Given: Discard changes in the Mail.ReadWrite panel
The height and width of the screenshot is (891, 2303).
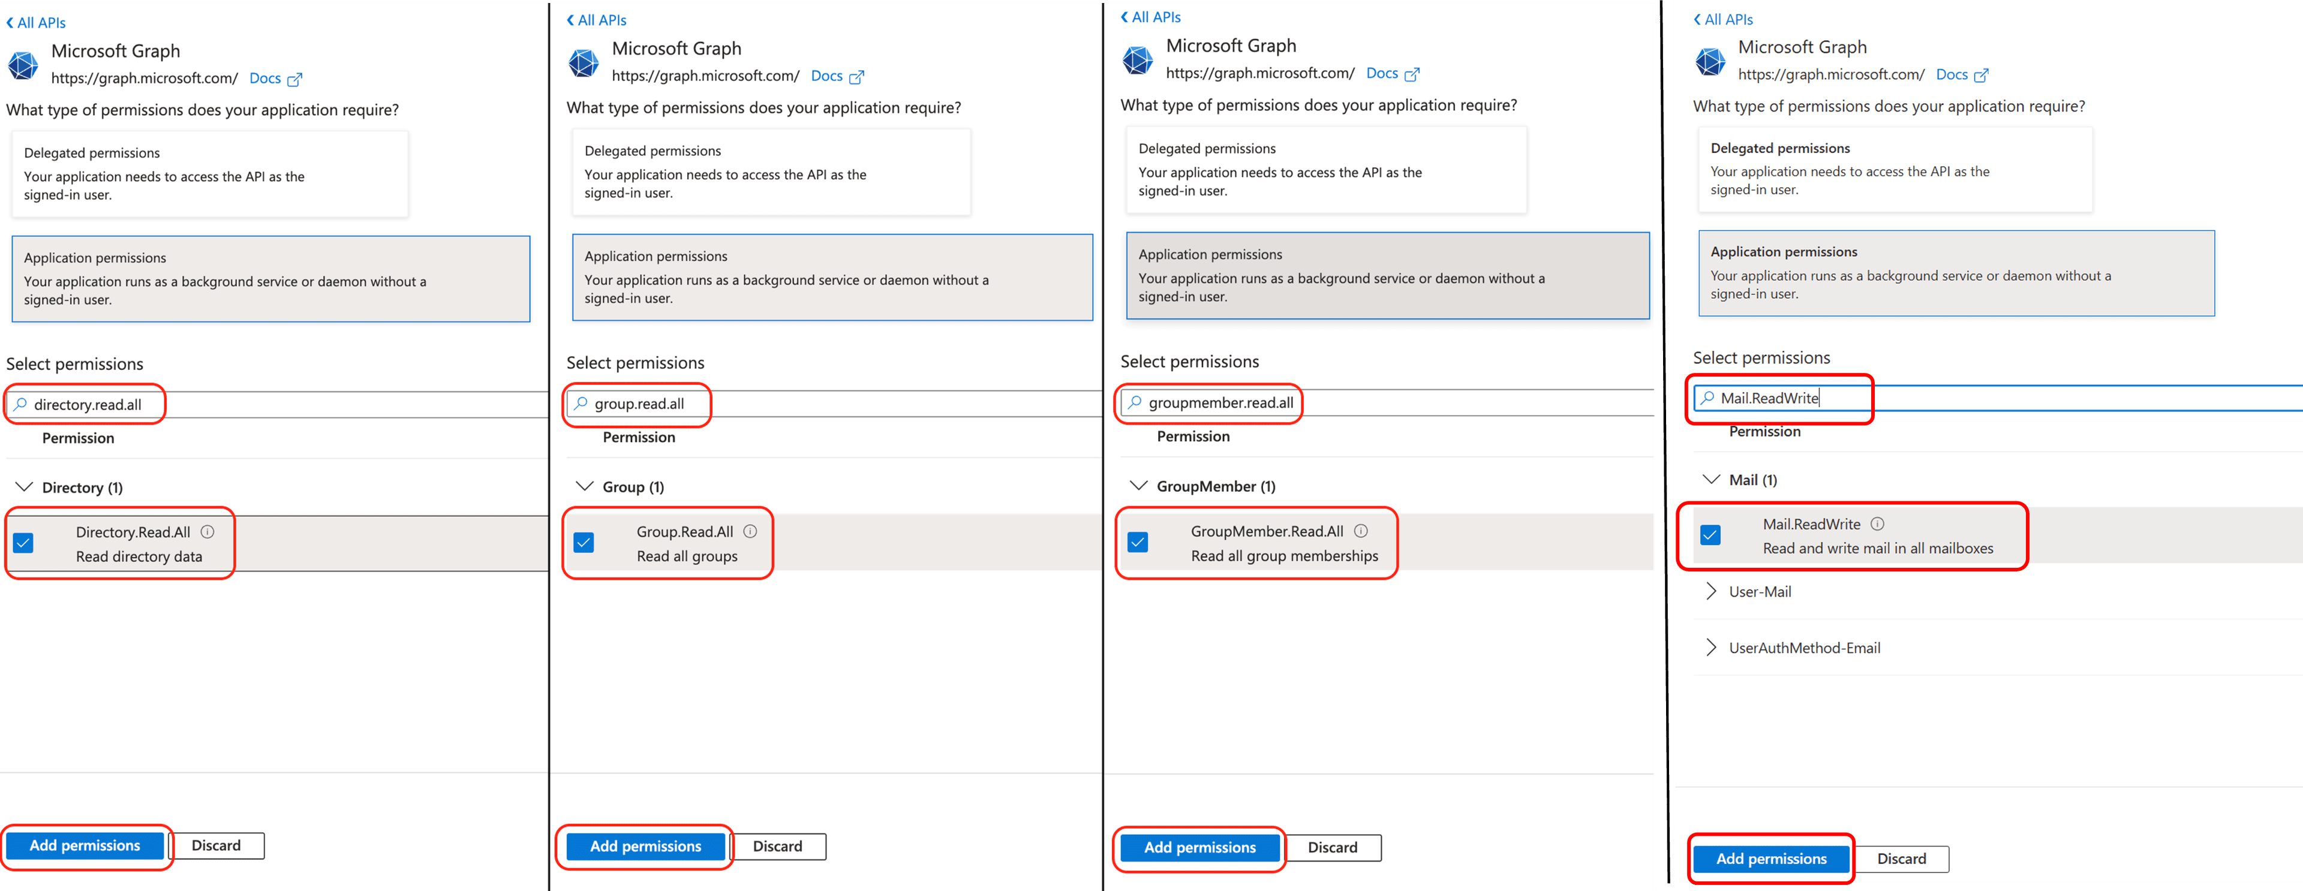Looking at the screenshot, I should (1902, 859).
